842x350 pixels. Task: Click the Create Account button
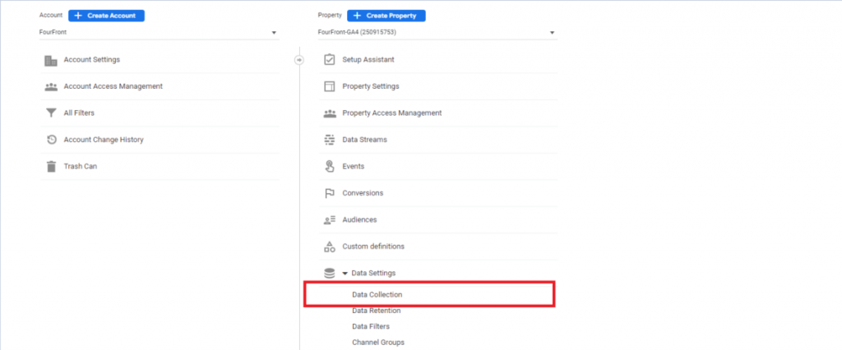106,16
